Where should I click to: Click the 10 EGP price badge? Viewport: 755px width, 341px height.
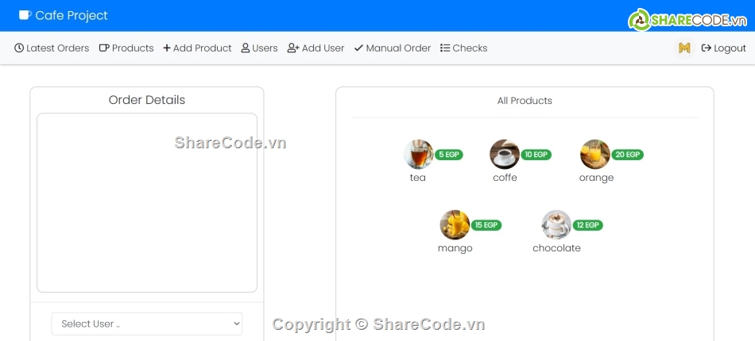[536, 155]
